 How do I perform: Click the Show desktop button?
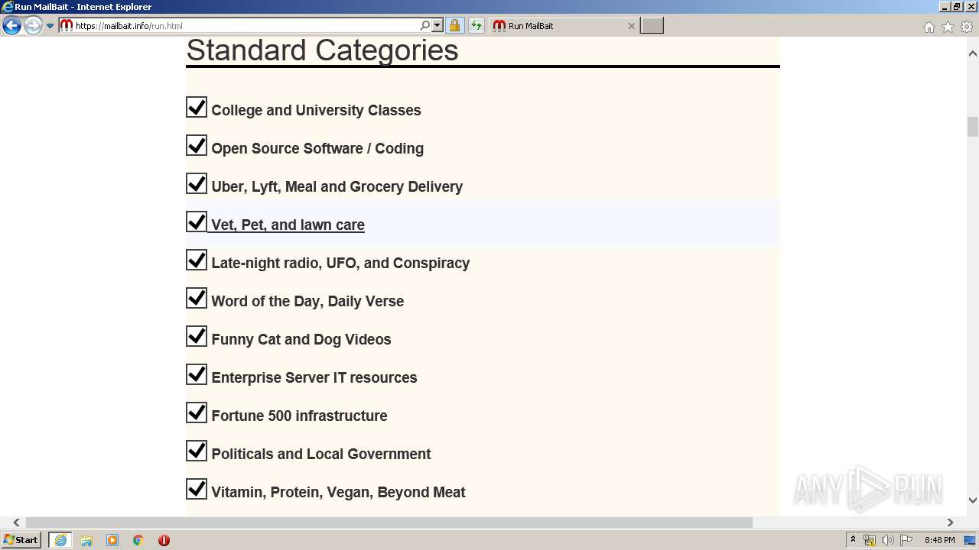point(971,540)
